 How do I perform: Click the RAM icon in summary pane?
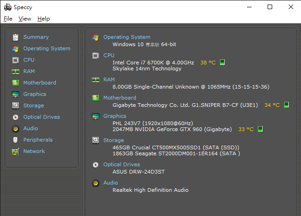[96, 80]
